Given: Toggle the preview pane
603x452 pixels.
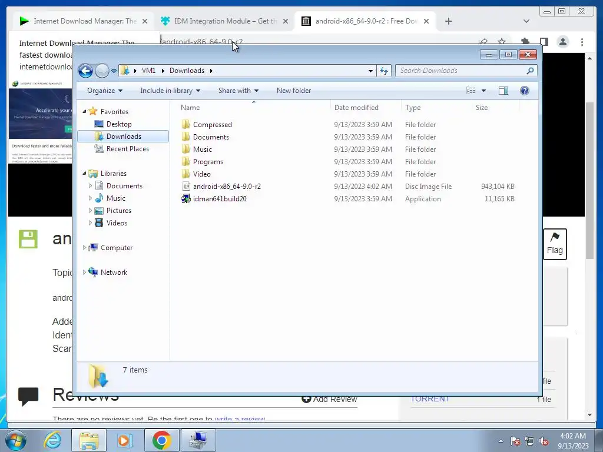Looking at the screenshot, I should (x=503, y=91).
